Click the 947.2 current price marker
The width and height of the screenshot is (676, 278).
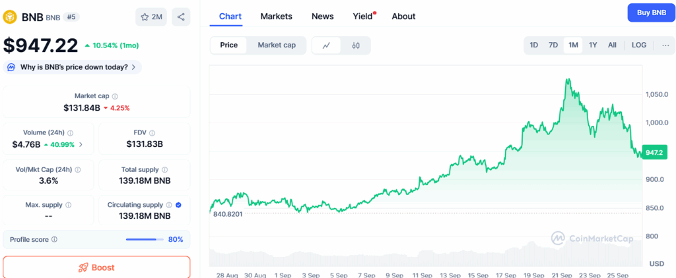[654, 152]
